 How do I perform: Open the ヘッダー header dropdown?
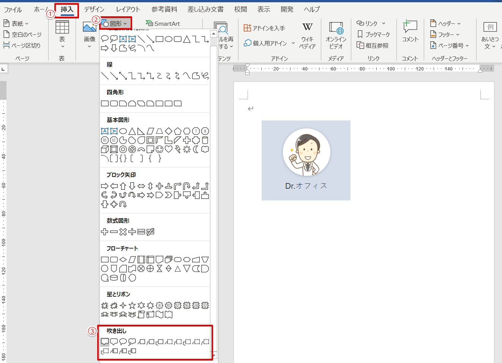[445, 23]
